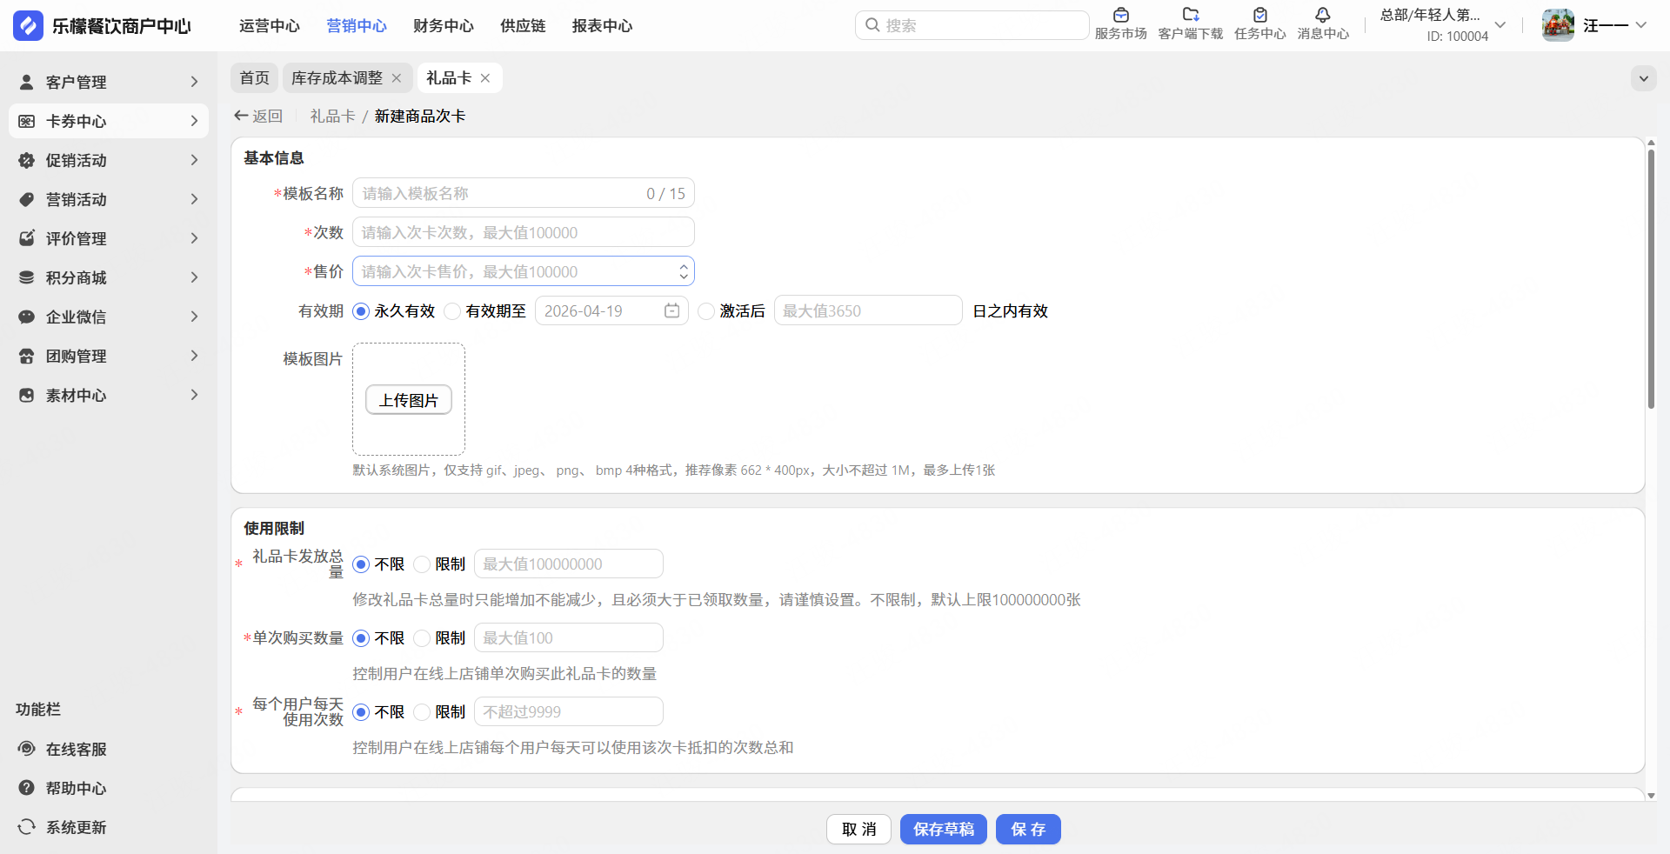
Task: Click the vertical scrollbar of the form
Action: coord(1651,278)
